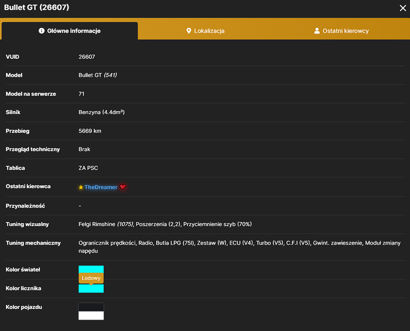Click the info icon in Główne informacje tab
Viewport: 410px width, 331px height.
(x=41, y=31)
